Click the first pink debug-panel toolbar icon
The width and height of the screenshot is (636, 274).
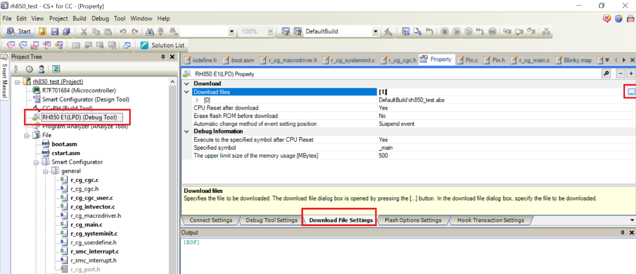click(11, 45)
